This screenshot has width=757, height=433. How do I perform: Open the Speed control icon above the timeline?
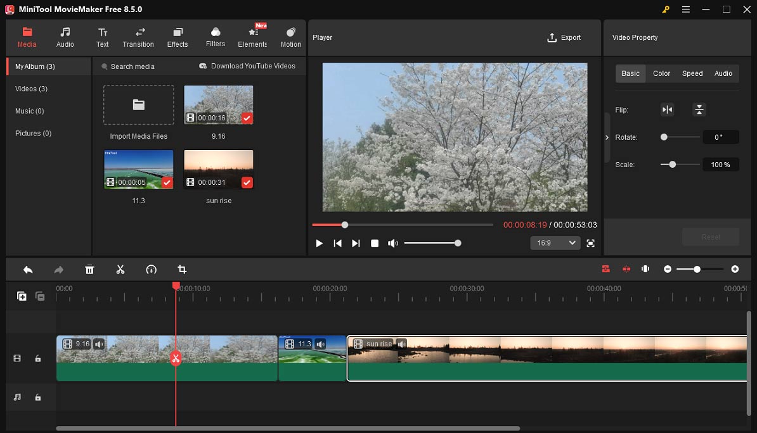click(151, 269)
